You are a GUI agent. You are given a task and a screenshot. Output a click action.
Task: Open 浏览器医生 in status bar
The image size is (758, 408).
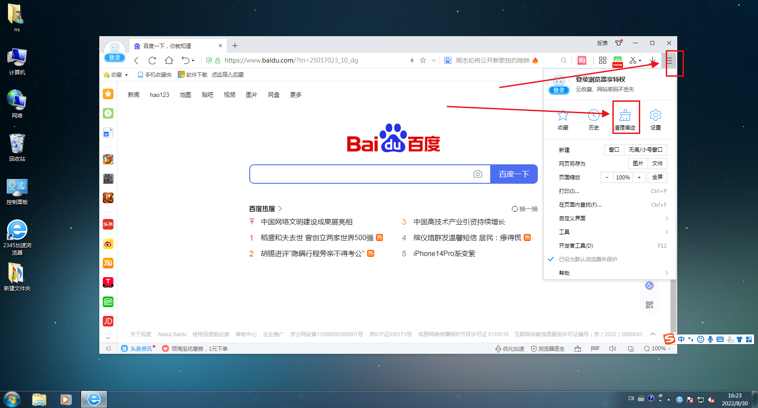coord(548,349)
